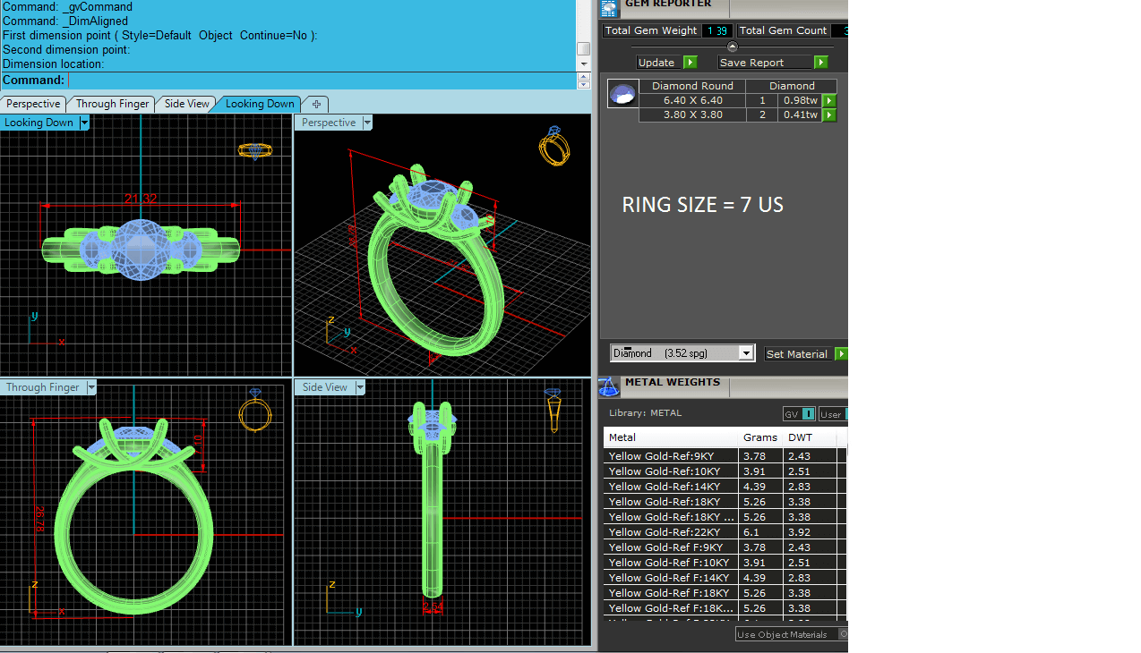The width and height of the screenshot is (1141, 653).
Task: Toggle the GV metal library switch
Action: [x=808, y=414]
